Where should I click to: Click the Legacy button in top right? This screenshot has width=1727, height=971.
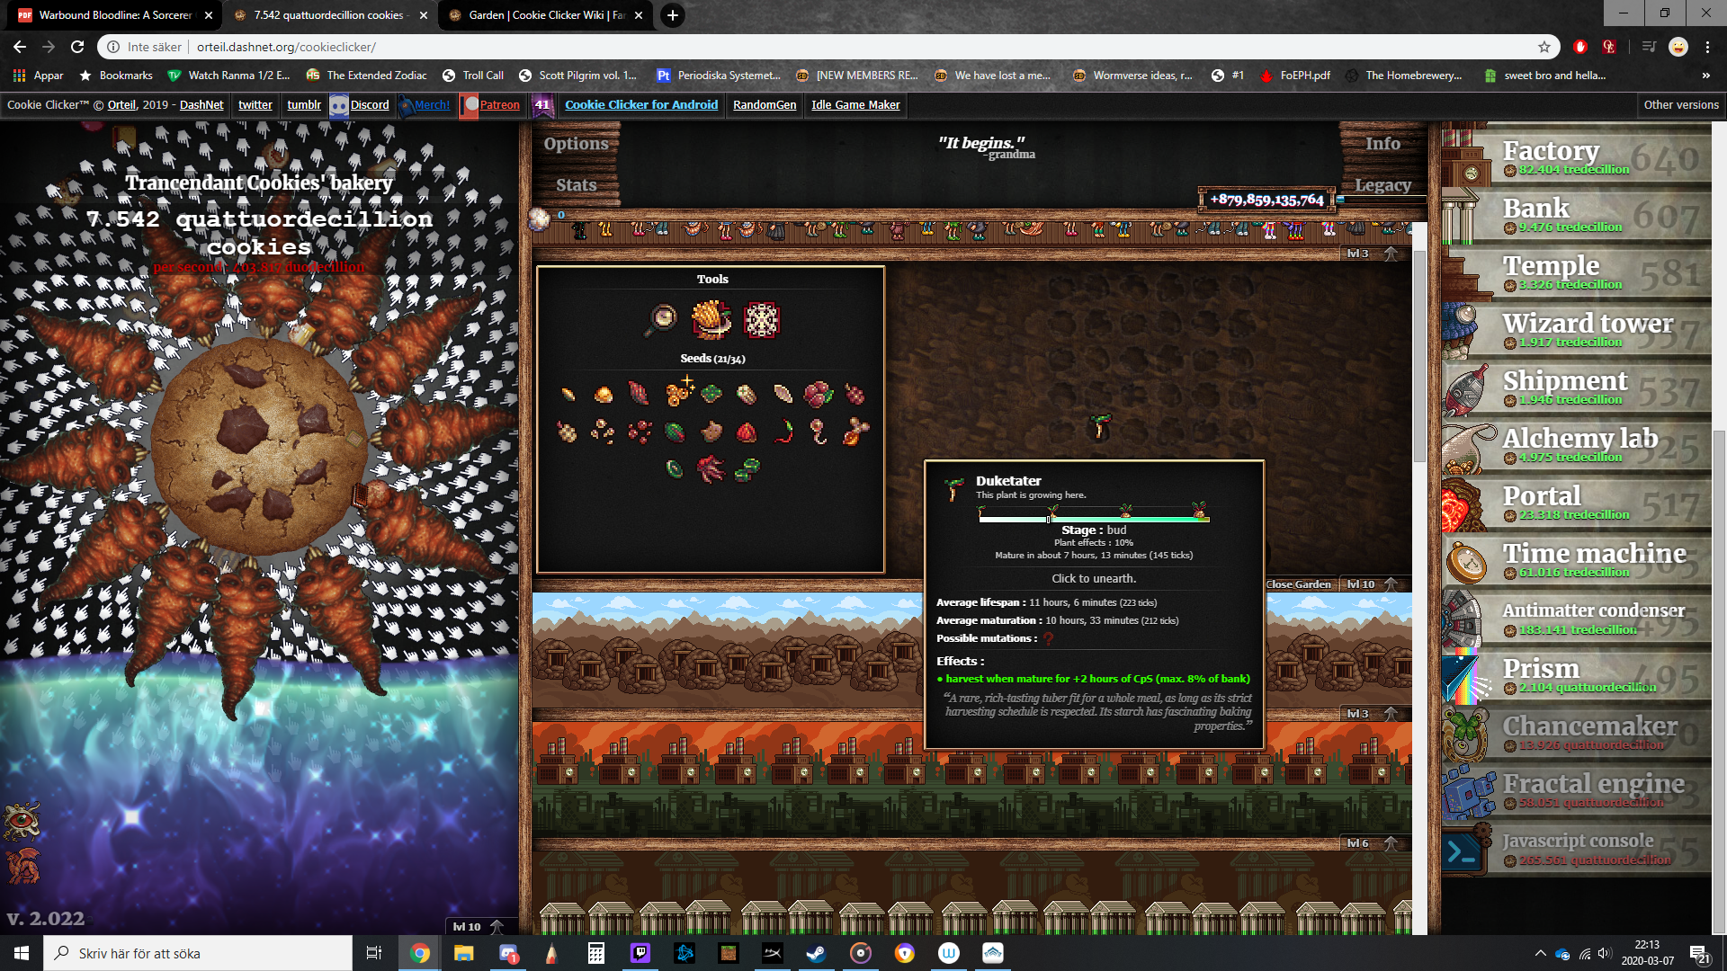tap(1383, 183)
